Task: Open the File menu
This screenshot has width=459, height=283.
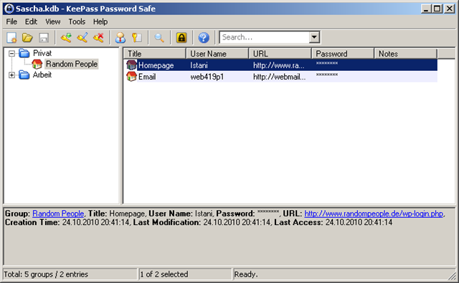Action: [11, 21]
